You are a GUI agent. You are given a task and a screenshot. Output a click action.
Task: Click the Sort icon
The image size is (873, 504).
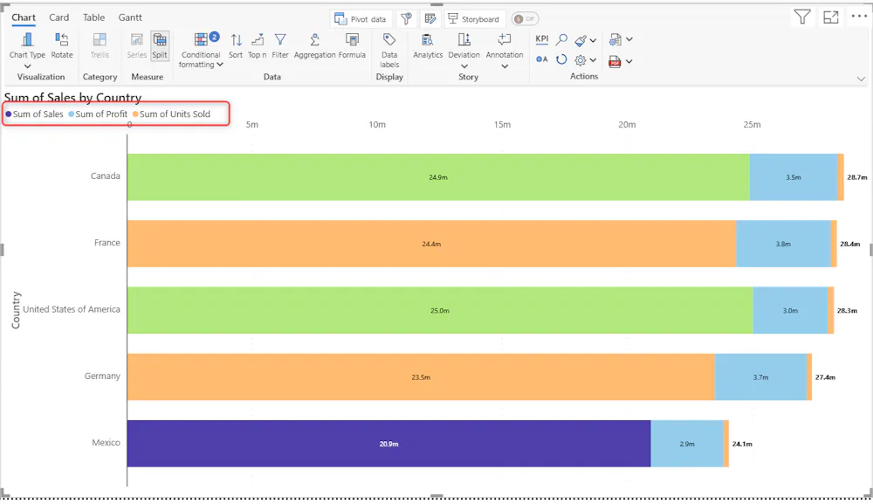pyautogui.click(x=236, y=39)
